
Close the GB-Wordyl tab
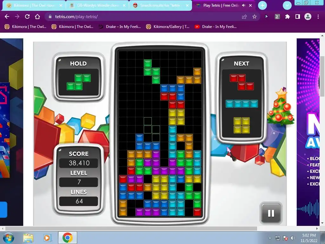[x=124, y=6]
